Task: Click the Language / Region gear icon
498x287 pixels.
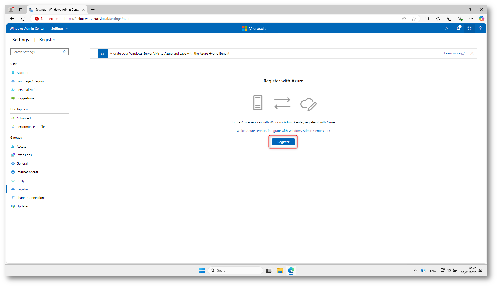Action: pos(13,81)
